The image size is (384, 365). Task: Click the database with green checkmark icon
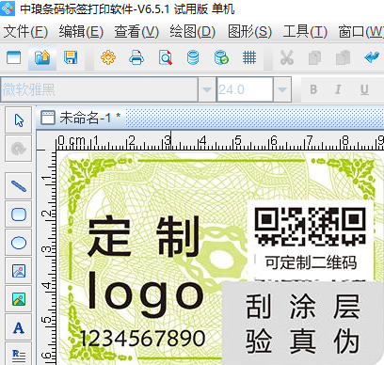pyautogui.click(x=221, y=57)
